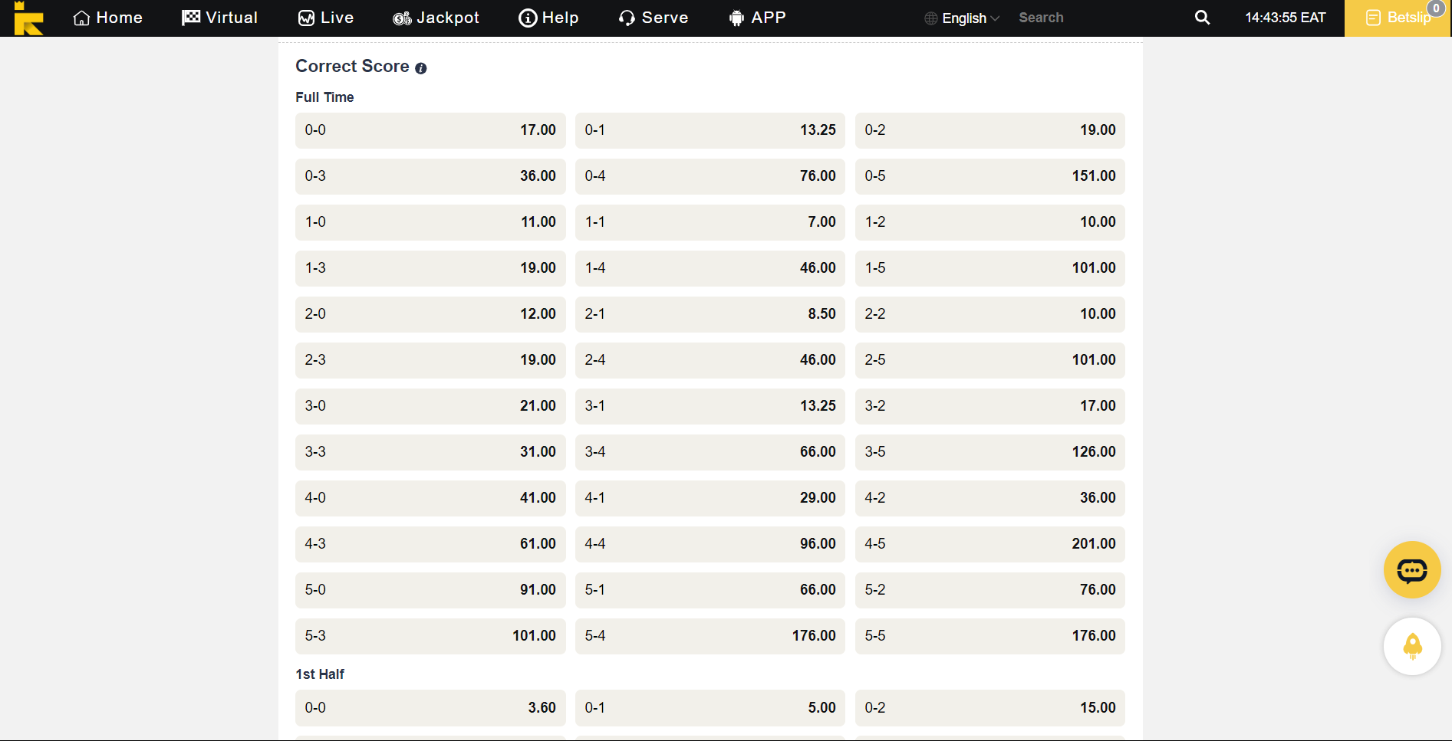Viewport: 1452px width, 741px height.
Task: Pick score 0-3 at 36.00
Action: pos(430,176)
